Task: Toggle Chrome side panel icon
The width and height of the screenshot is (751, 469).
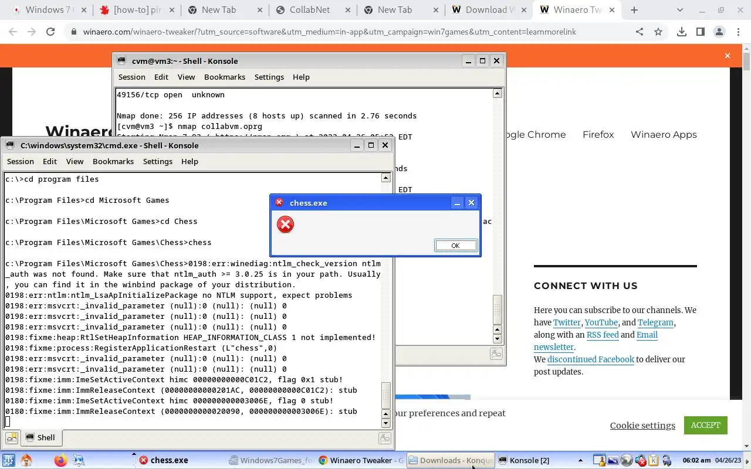Action: [700, 32]
